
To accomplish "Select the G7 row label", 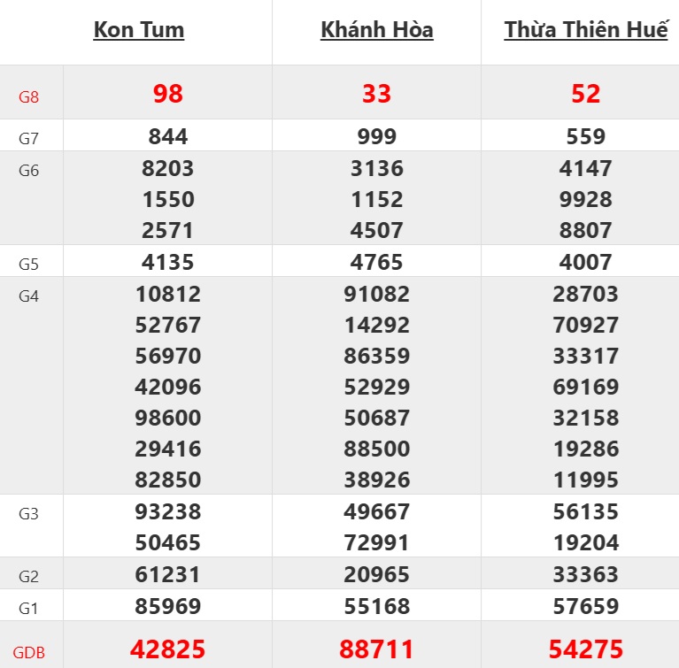I will coord(29,138).
